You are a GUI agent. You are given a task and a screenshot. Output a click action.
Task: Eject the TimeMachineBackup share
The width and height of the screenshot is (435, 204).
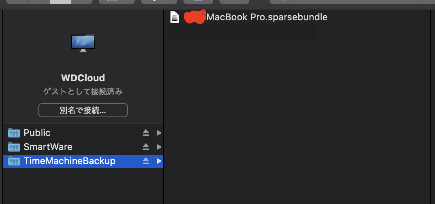point(146,161)
